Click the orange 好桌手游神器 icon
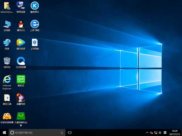 pyautogui.click(x=7, y=116)
